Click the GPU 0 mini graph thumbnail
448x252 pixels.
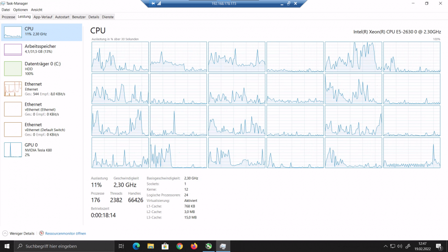click(13, 149)
